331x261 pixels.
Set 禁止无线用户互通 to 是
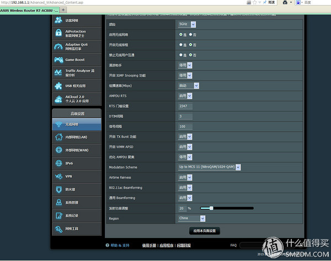[181, 55]
